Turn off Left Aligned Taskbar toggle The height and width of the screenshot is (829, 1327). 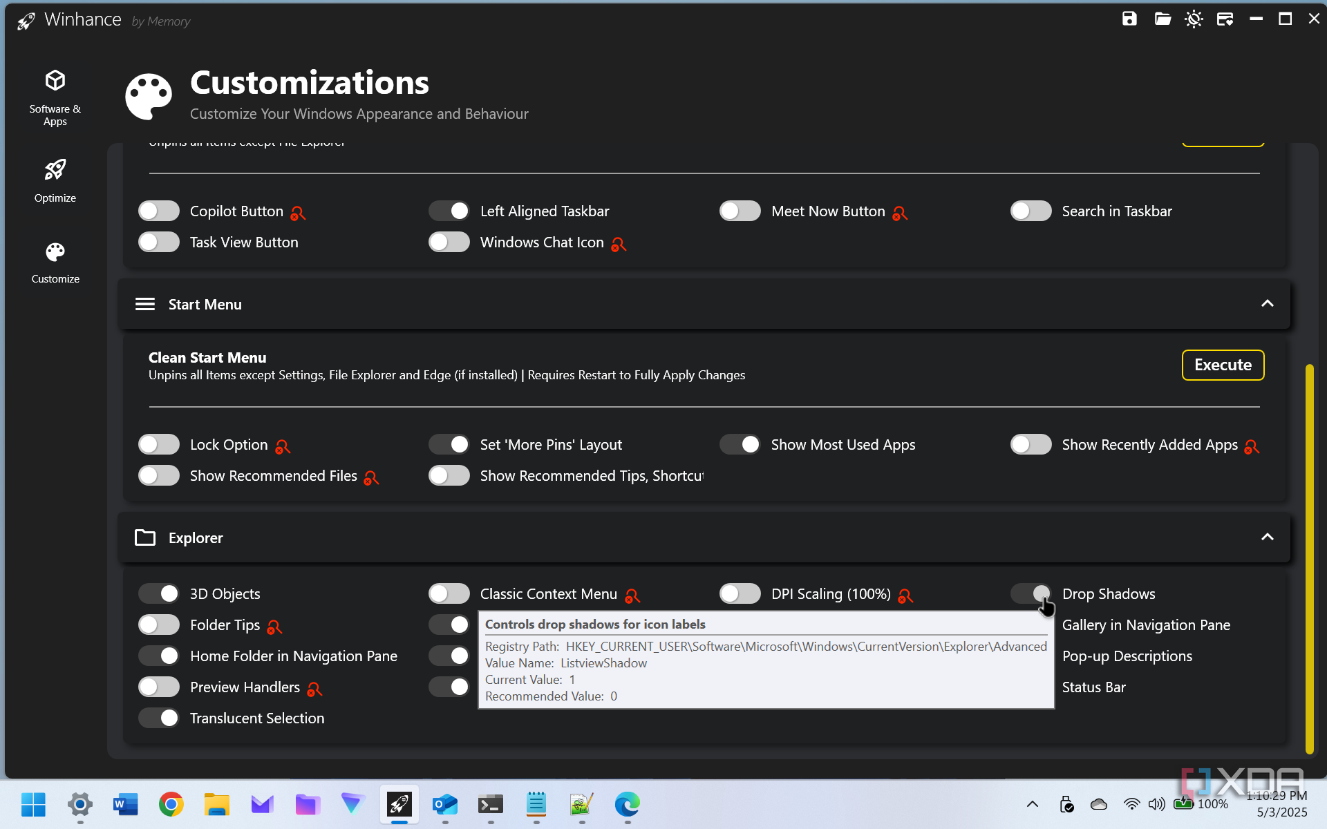[449, 211]
